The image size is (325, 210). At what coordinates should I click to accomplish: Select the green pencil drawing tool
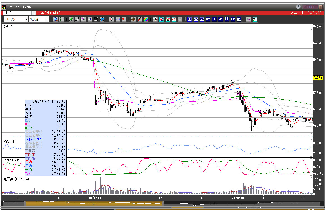(71, 19)
